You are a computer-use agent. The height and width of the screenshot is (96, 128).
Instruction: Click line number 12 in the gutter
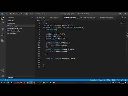click(39, 47)
